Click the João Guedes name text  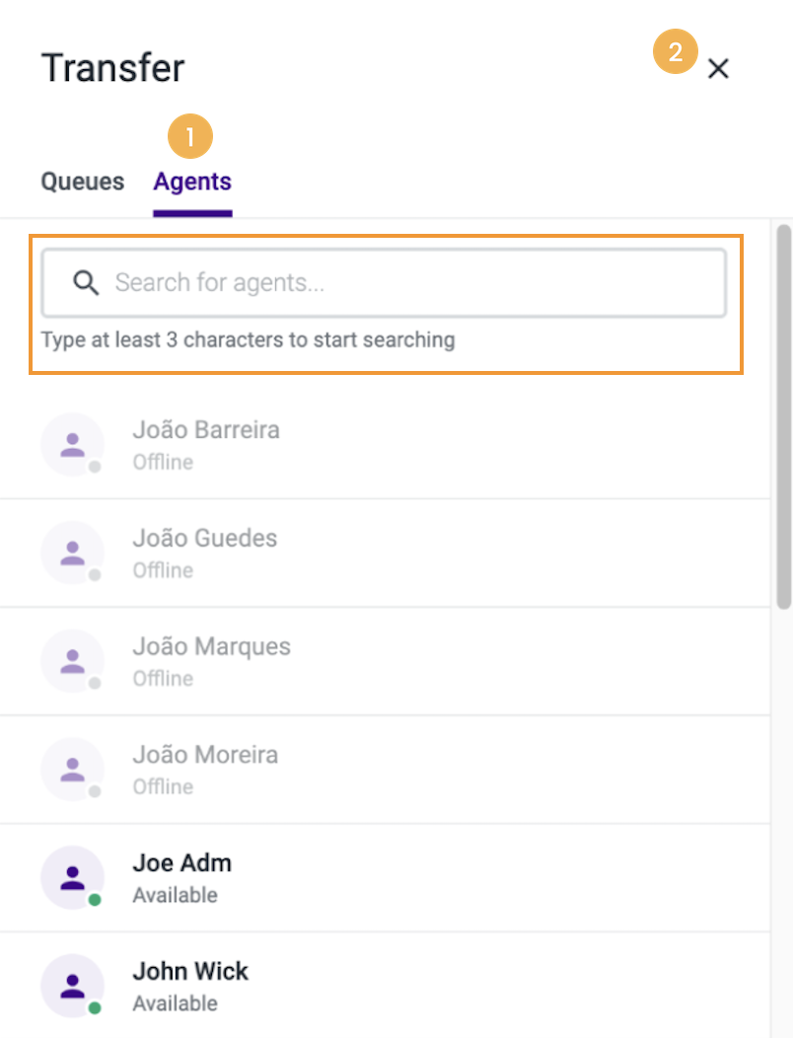tap(205, 539)
